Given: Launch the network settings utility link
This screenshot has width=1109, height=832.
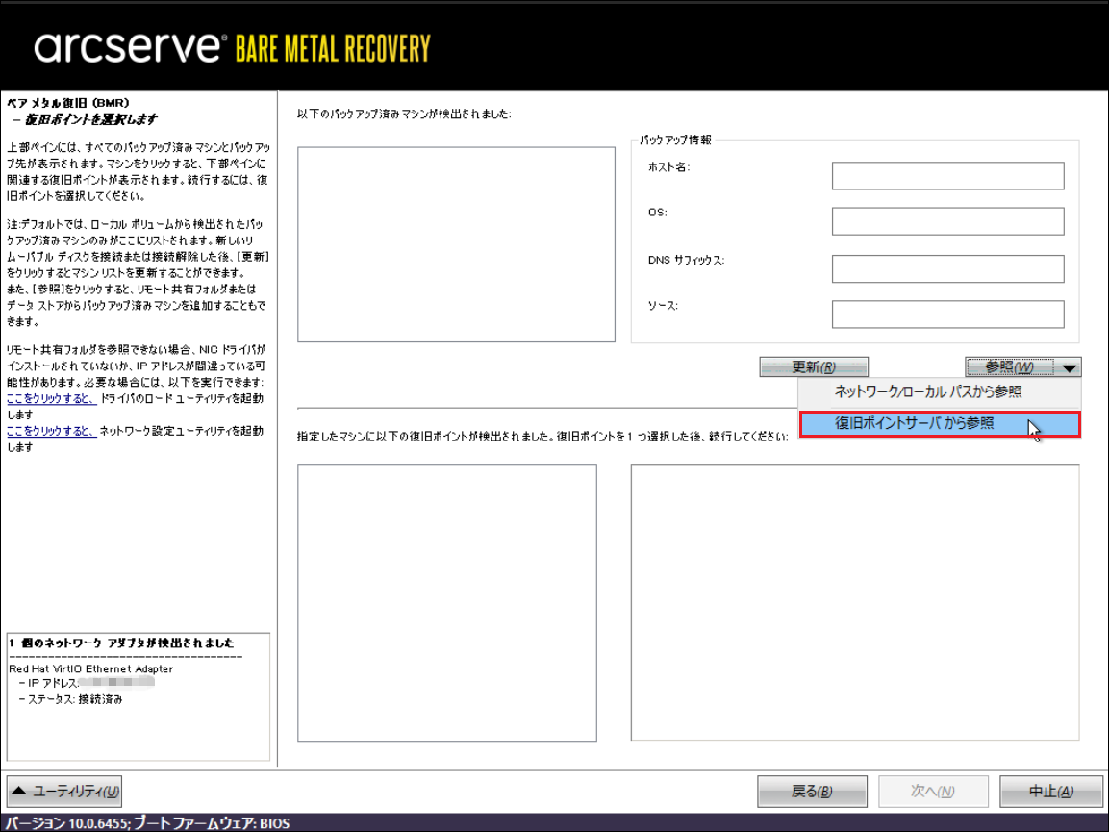Looking at the screenshot, I should [51, 431].
